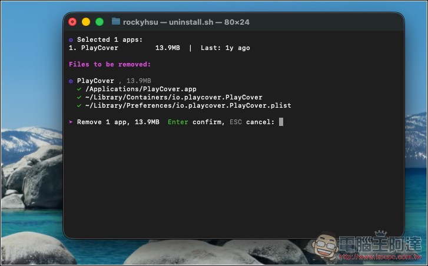Viewport: 428px width, 266px height.
Task: Click the yellow minimize window button
Action: 86,22
